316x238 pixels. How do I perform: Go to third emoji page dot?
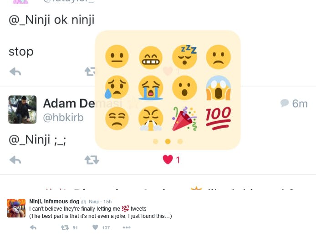pyautogui.click(x=180, y=141)
